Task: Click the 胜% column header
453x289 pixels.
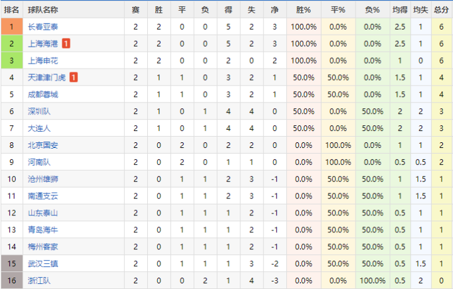Action: tap(303, 10)
